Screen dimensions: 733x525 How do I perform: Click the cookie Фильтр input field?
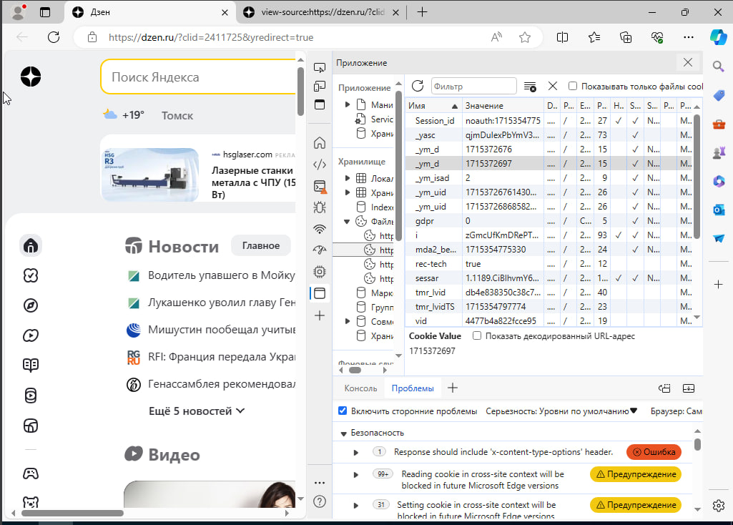coord(473,86)
